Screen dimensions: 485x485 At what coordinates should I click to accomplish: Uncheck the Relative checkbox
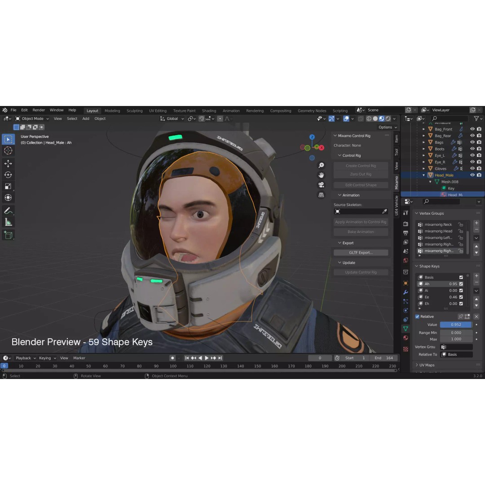(417, 317)
